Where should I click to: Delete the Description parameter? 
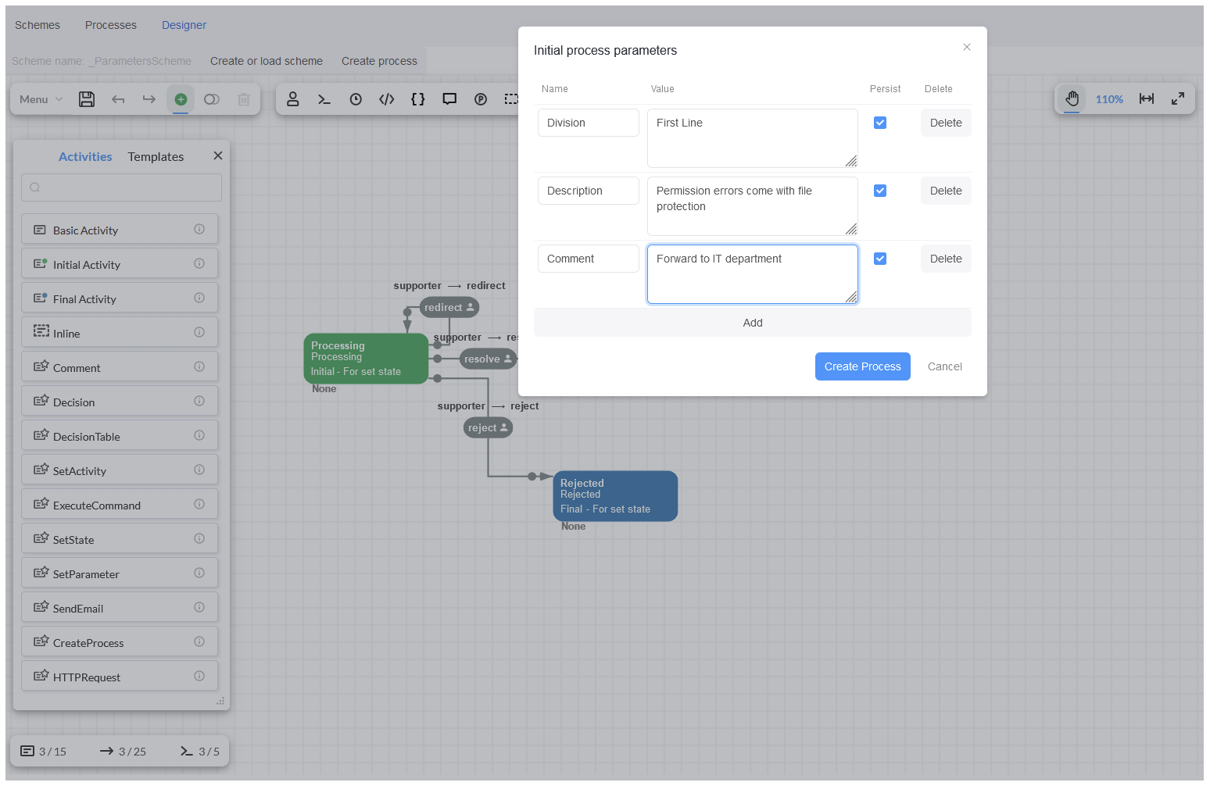pyautogui.click(x=946, y=191)
